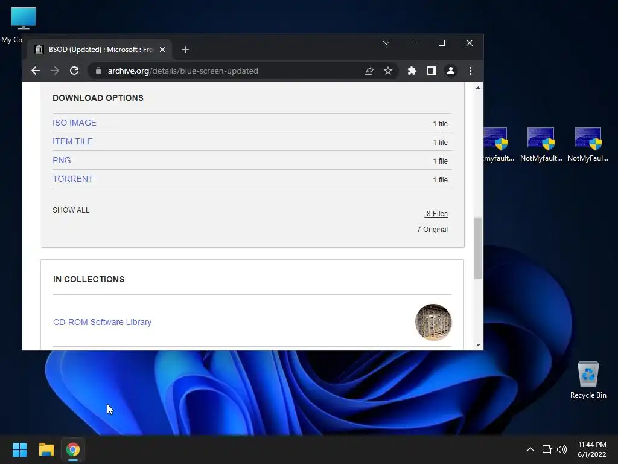Open the 8 Files link
Screen dimensions: 618x464
pos(436,213)
